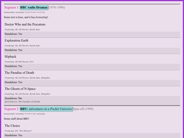The width and height of the screenshot is (184, 138).
Task: Click Featuring line under Doctor Who and the Pescatons
Action: (x=22, y=29)
